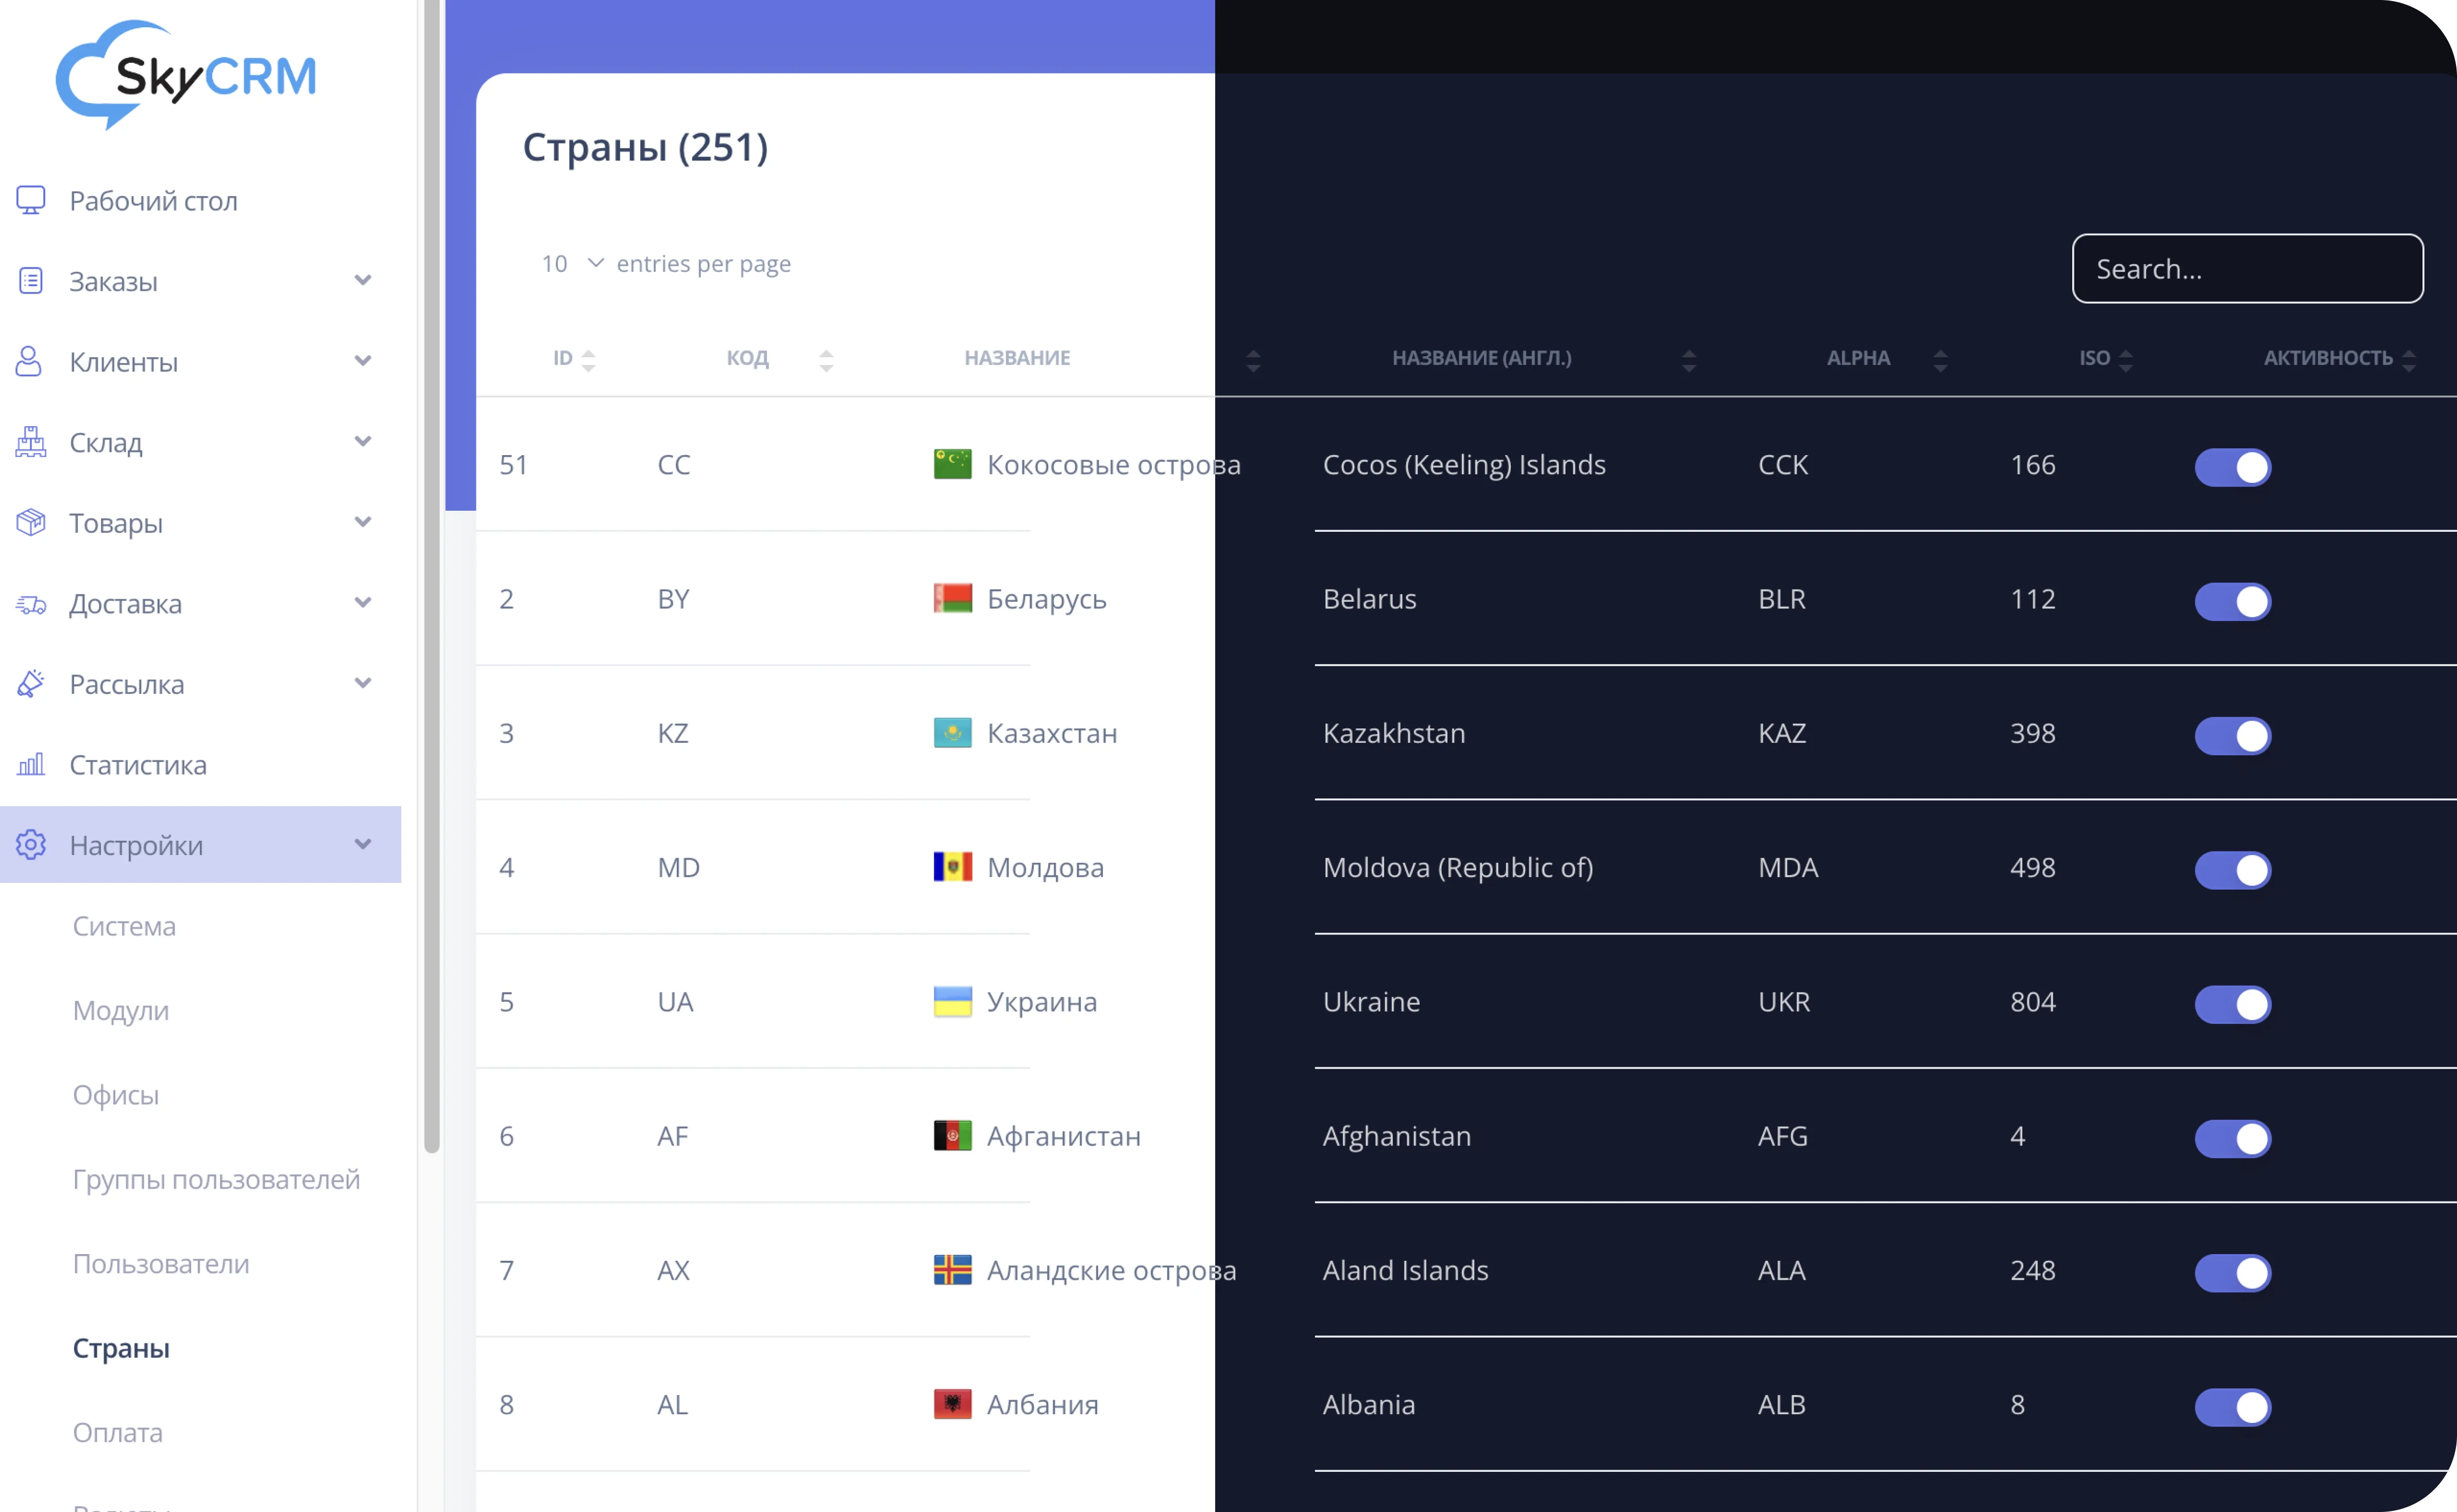2457x1512 pixels.
Task: Click the Ukraine flag icon
Action: pyautogui.click(x=952, y=1001)
